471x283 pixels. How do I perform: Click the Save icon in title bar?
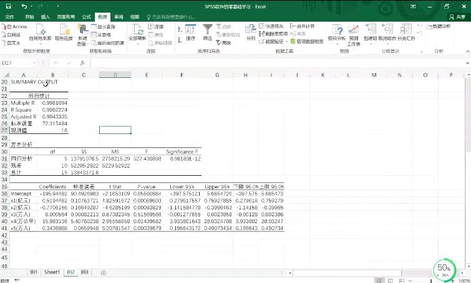(x=8, y=6)
